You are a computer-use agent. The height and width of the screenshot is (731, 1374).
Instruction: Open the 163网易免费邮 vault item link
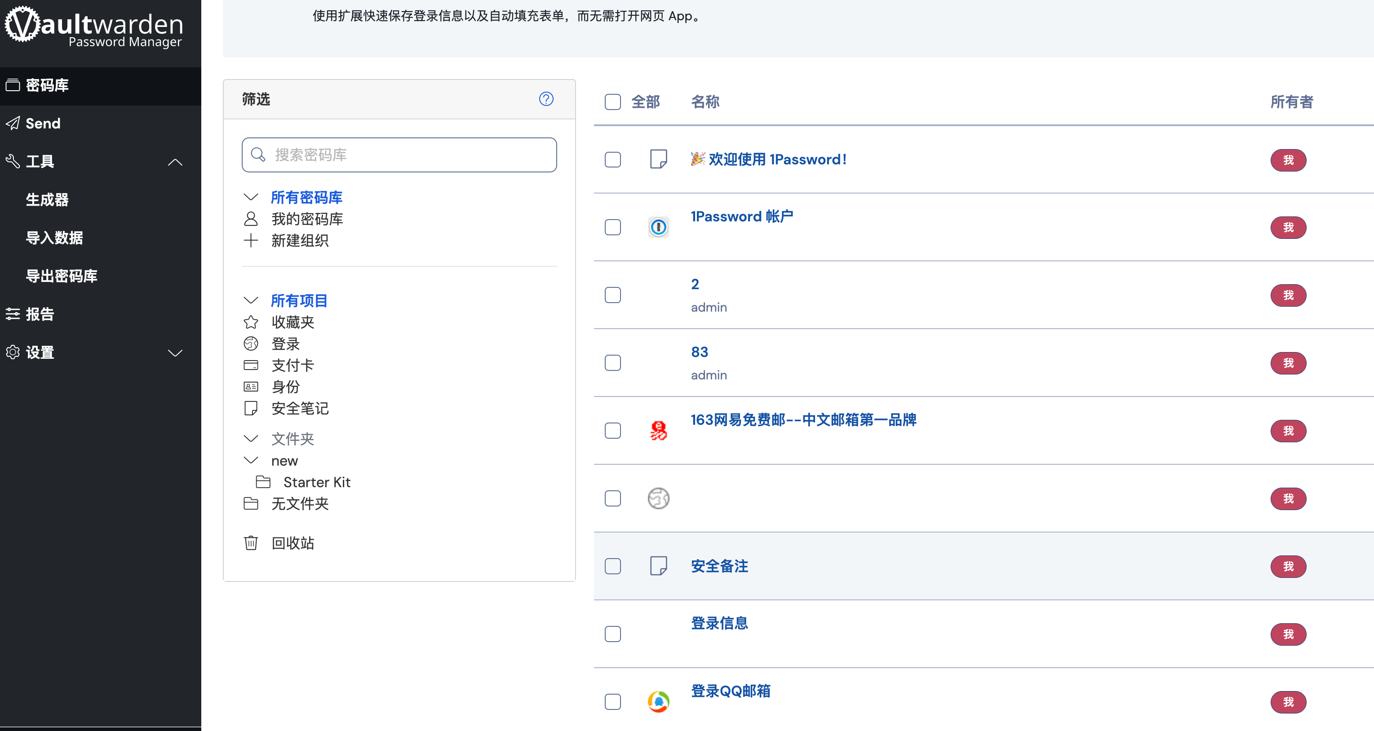[803, 420]
